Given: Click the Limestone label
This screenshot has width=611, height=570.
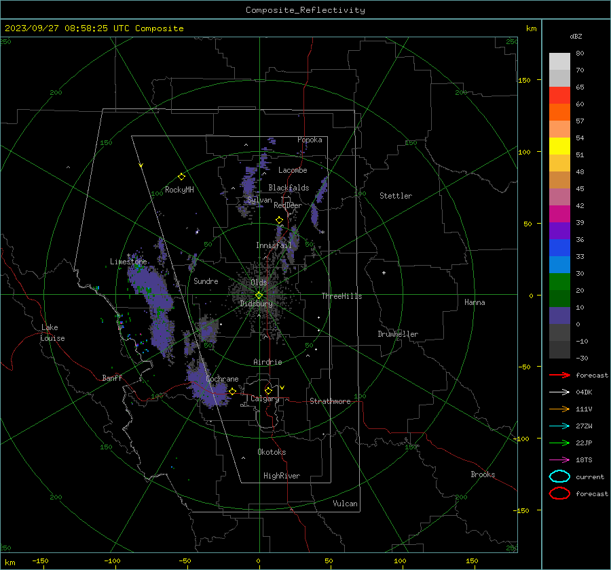Looking at the screenshot, I should tap(128, 262).
